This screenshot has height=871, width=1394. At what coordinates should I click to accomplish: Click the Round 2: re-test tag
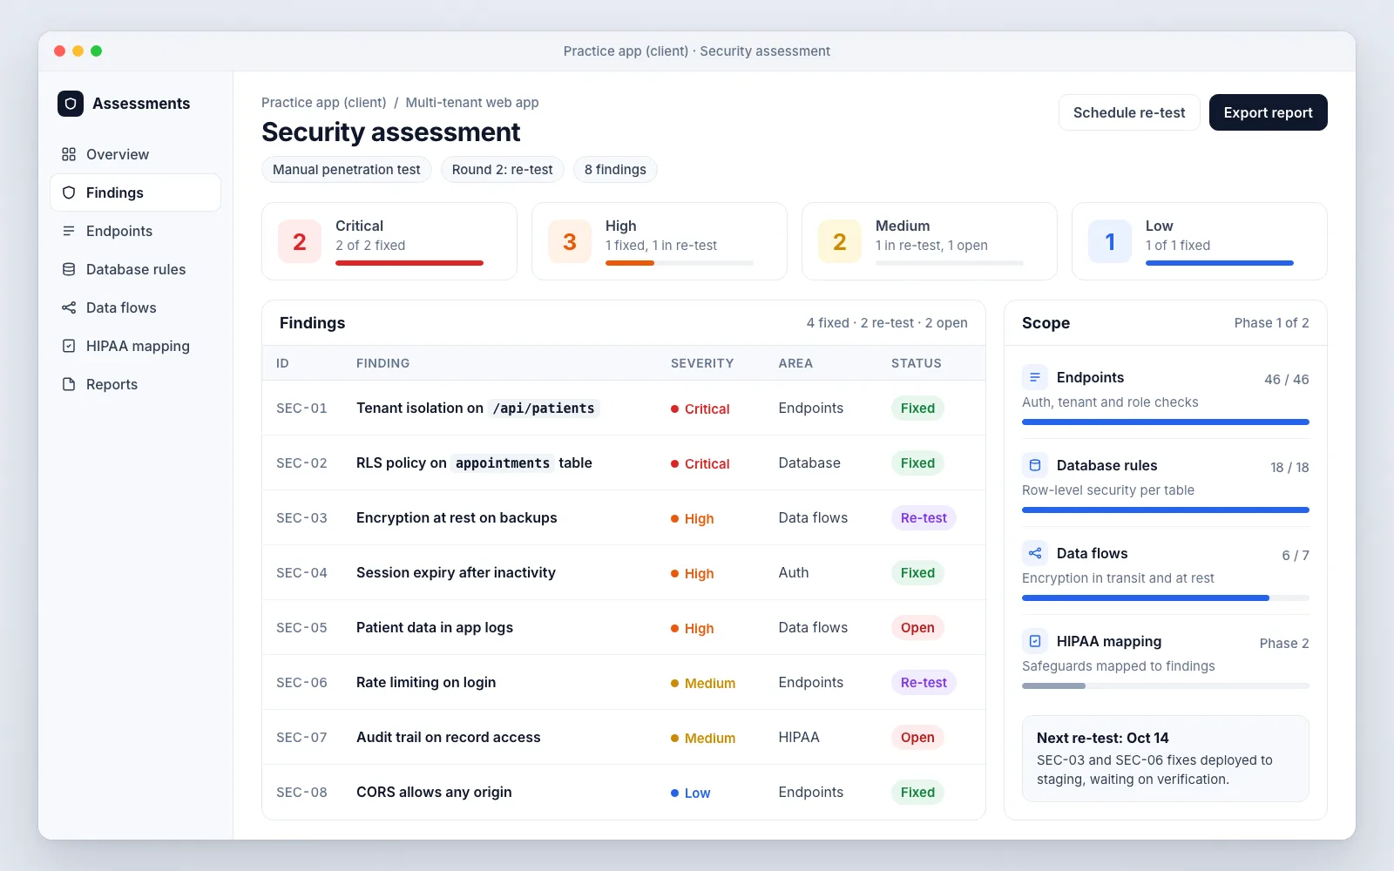(503, 169)
